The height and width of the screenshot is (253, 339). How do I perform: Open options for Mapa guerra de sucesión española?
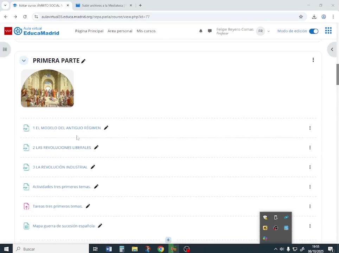(x=310, y=226)
